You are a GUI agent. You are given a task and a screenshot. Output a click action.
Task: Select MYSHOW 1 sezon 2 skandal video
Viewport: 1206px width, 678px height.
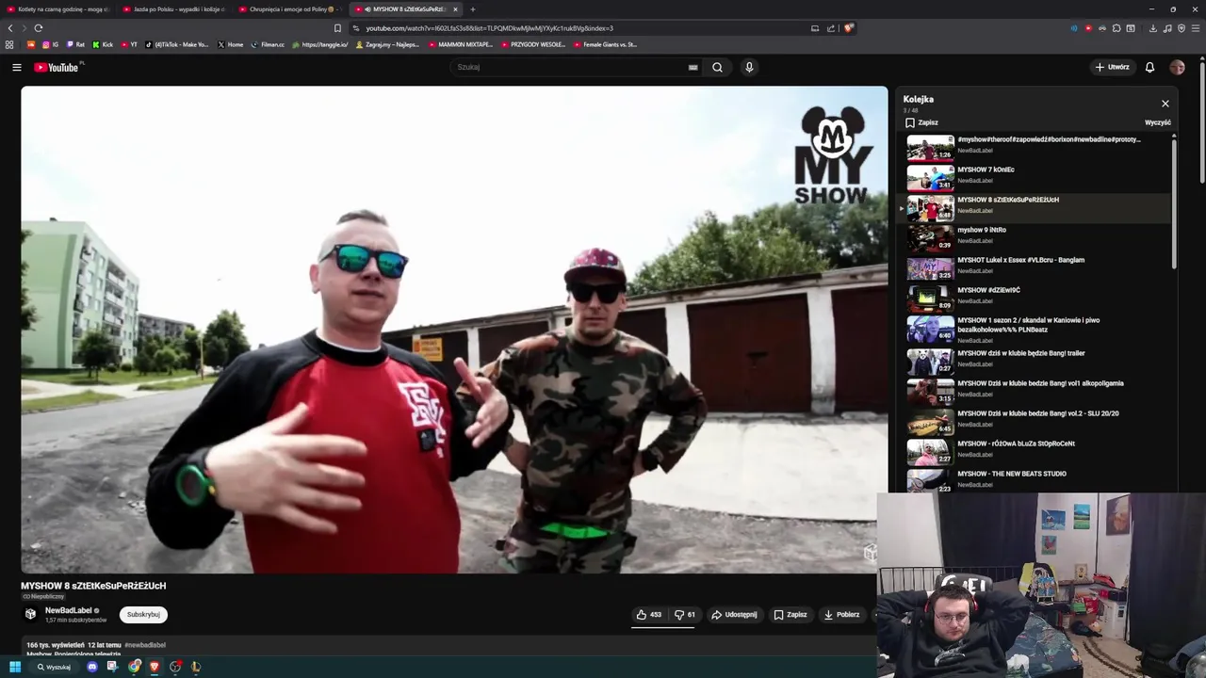tap(1036, 328)
